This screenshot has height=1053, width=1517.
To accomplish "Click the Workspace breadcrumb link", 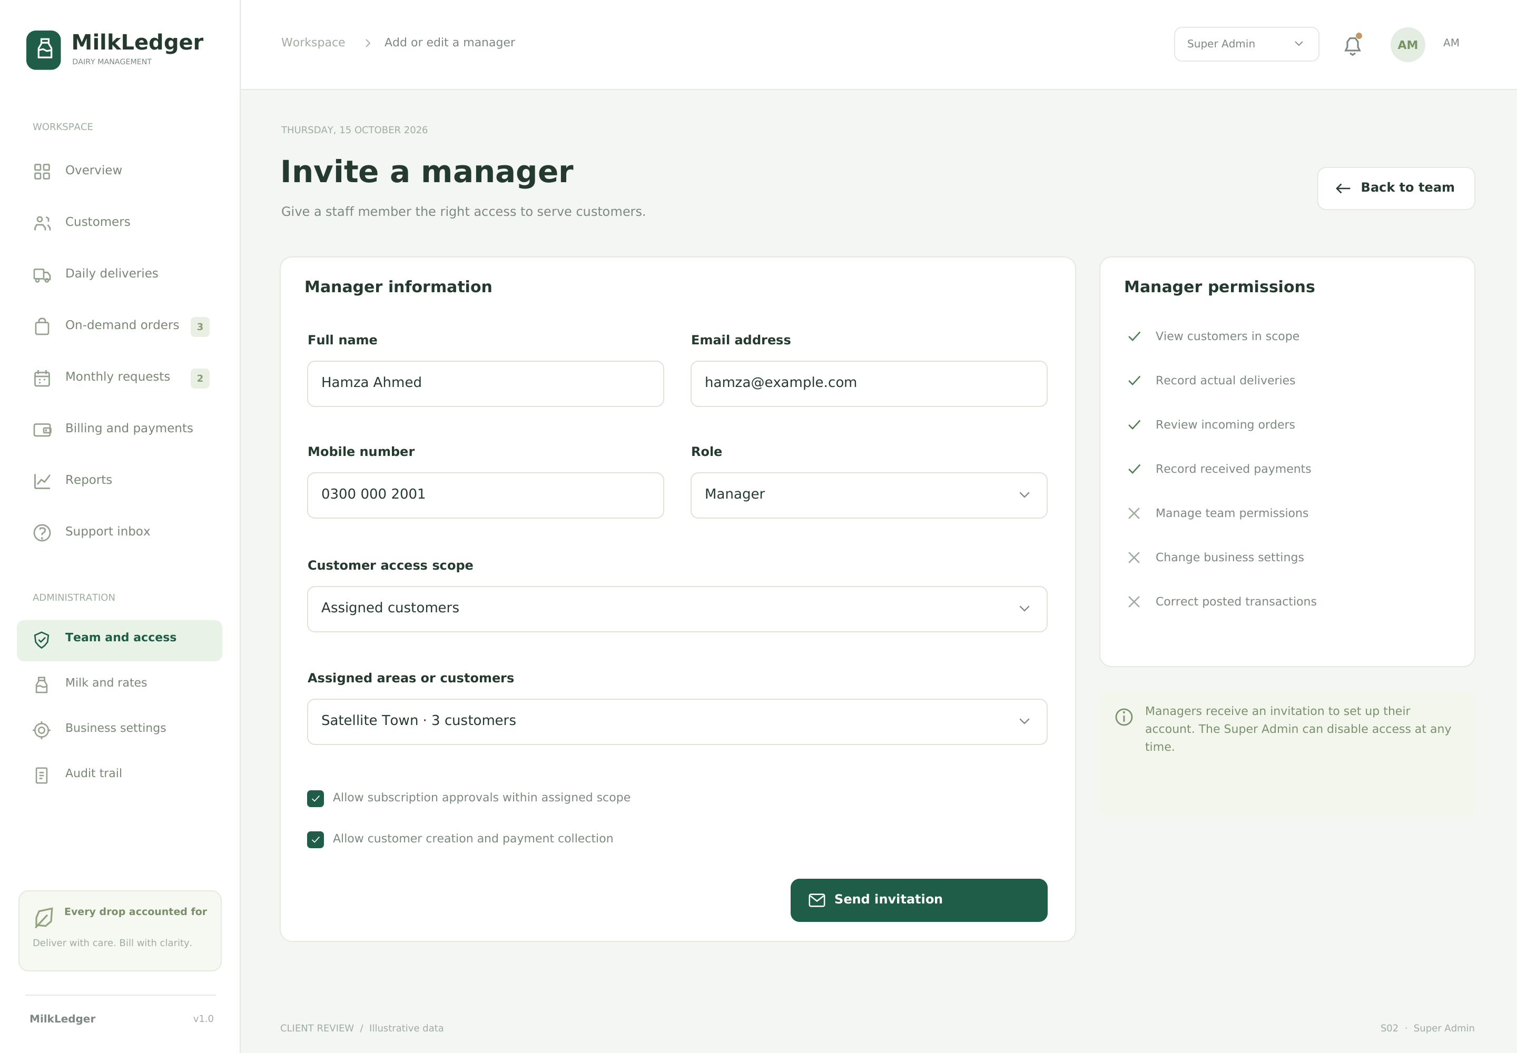I will [313, 42].
